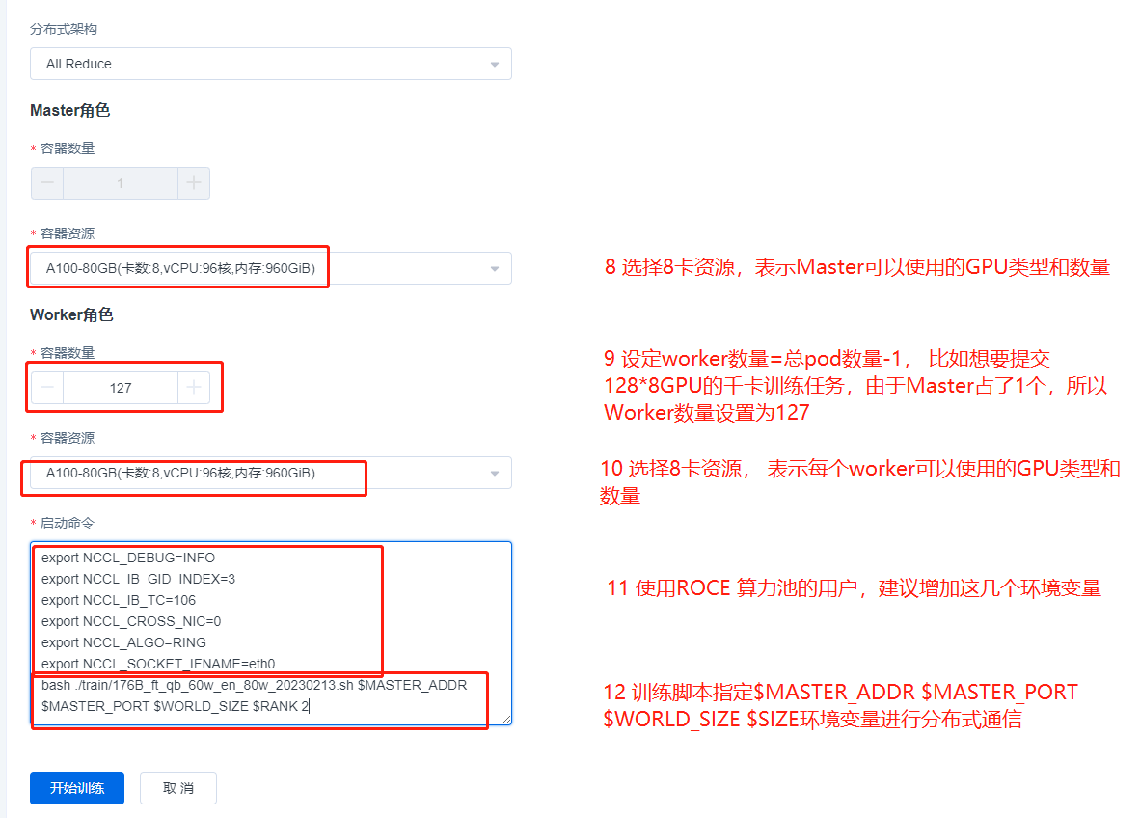Decrease Worker 容器数量 with minus icon

[x=47, y=388]
